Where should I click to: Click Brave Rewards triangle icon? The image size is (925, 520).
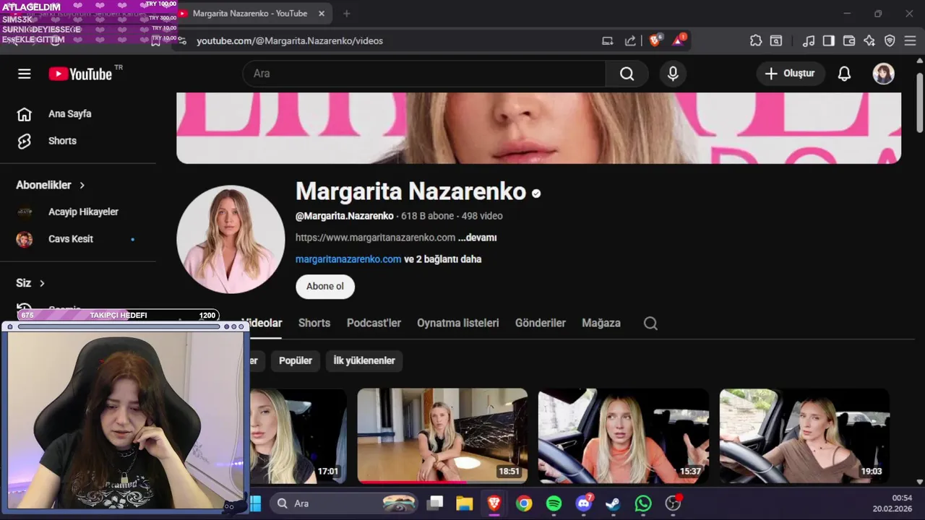(679, 40)
